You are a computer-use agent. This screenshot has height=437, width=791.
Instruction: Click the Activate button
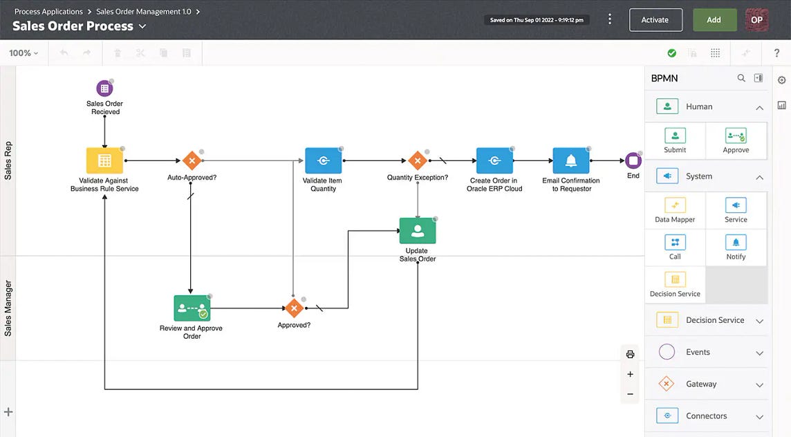[655, 19]
